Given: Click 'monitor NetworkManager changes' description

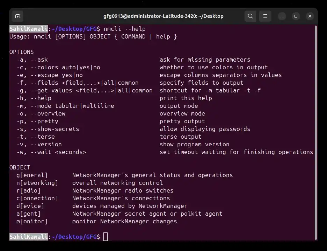Looking at the screenshot, I should pyautogui.click(x=124, y=221).
